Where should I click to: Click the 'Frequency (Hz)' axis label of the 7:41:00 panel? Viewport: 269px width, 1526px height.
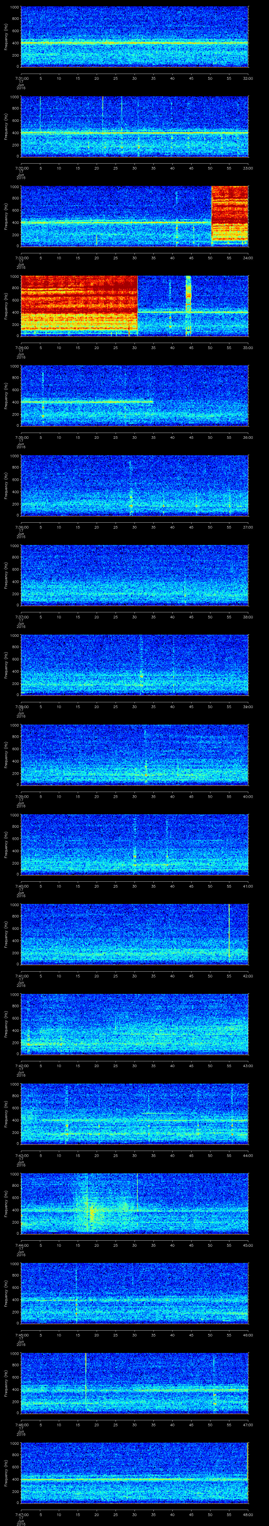tap(6, 934)
